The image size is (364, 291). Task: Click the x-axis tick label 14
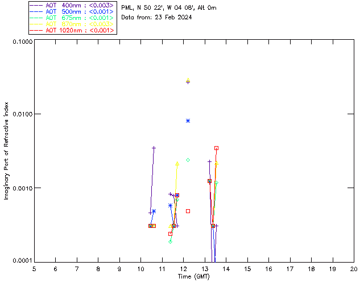(226, 269)
